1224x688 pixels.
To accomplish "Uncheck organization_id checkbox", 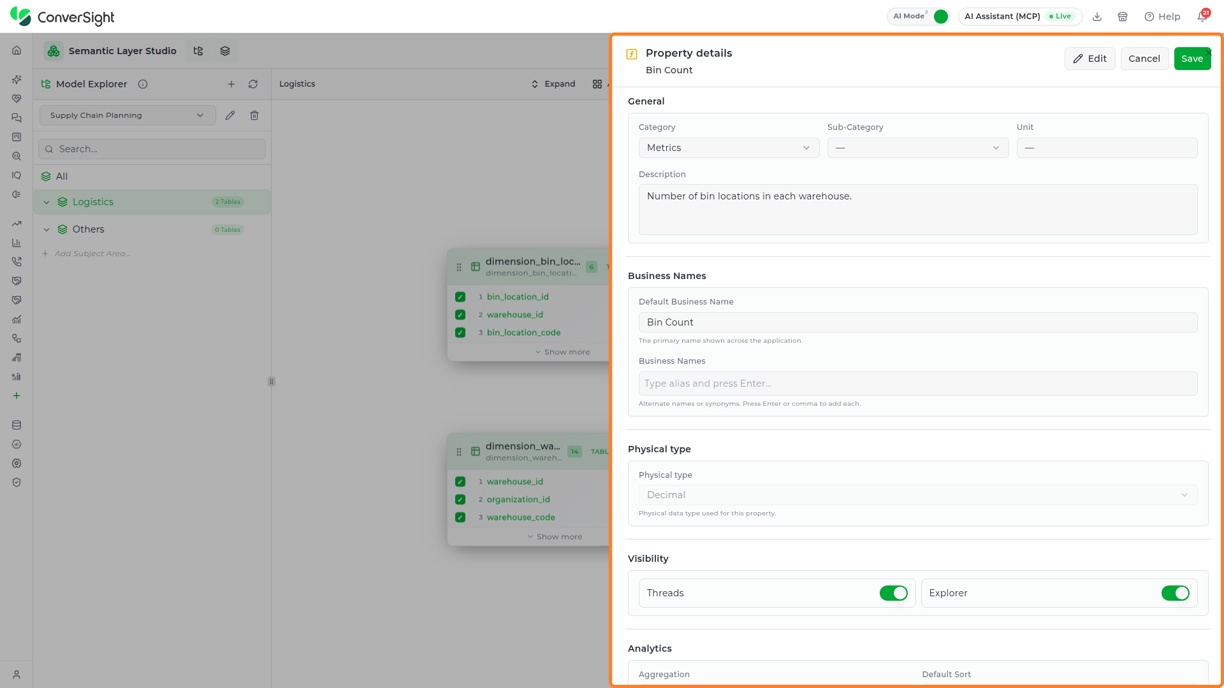I will coord(460,499).
